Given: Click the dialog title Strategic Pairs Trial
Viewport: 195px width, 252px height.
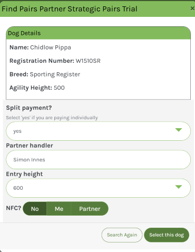Looking at the screenshot, I should (x=102, y=9).
